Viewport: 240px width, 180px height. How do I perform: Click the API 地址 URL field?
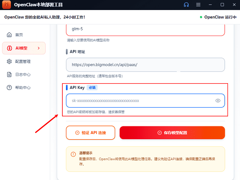click(x=146, y=64)
